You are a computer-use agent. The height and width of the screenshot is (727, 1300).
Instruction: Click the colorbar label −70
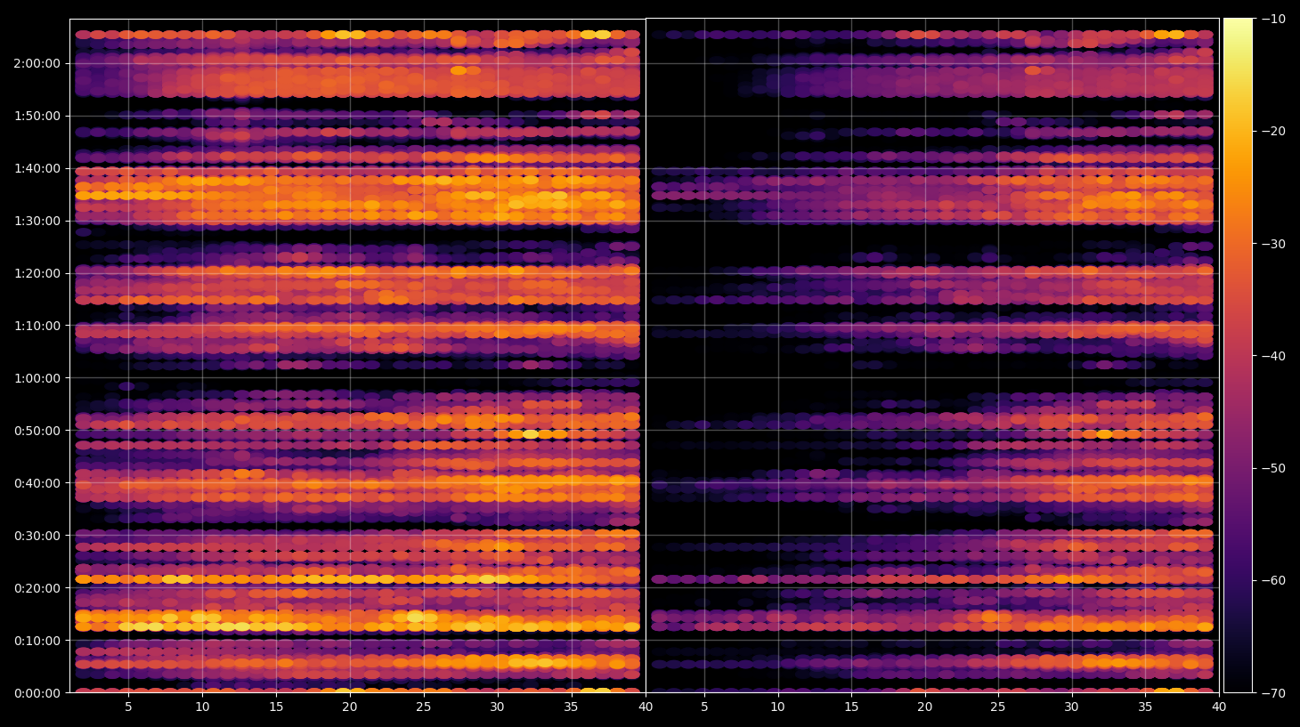(1274, 692)
